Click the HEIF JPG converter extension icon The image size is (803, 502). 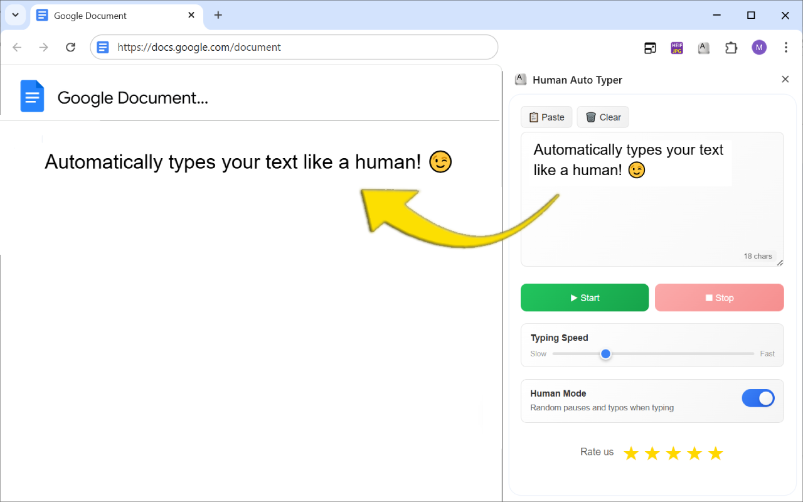coord(677,47)
